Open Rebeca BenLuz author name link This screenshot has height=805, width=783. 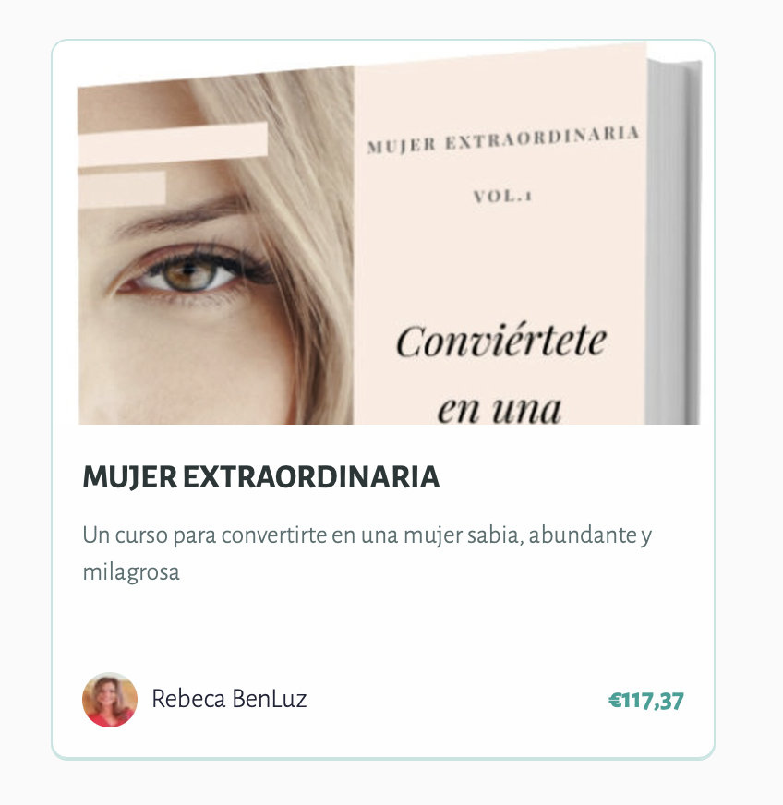[x=229, y=699]
